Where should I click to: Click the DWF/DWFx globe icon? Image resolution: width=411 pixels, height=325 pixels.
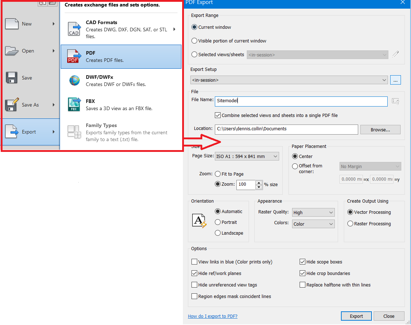click(x=74, y=81)
